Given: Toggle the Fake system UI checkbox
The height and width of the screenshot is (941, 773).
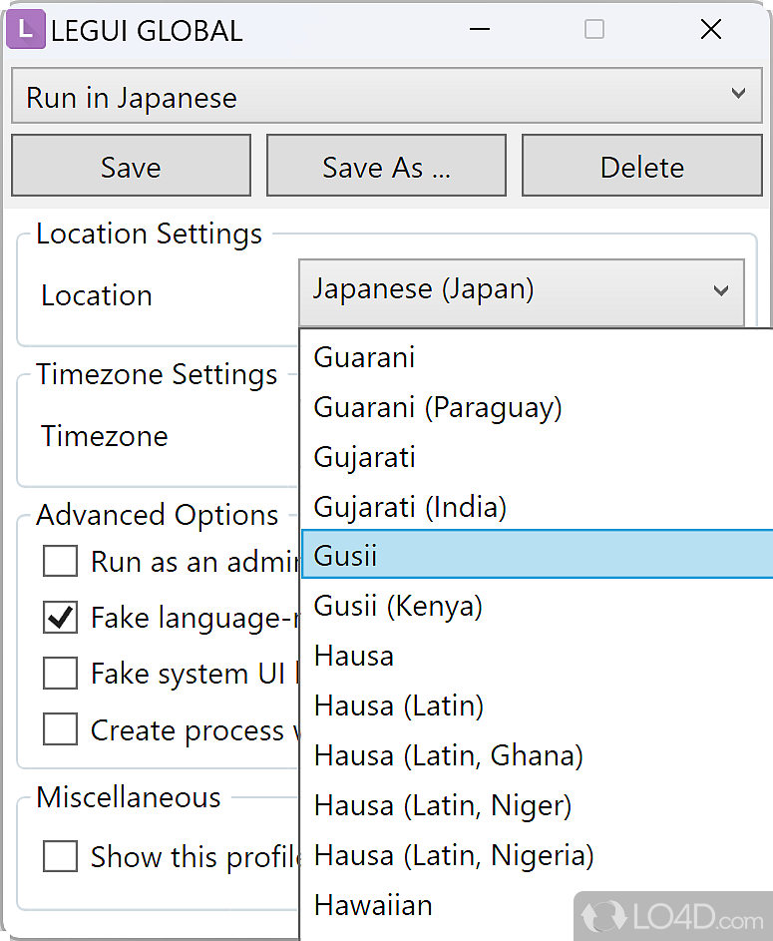Looking at the screenshot, I should click(x=60, y=674).
